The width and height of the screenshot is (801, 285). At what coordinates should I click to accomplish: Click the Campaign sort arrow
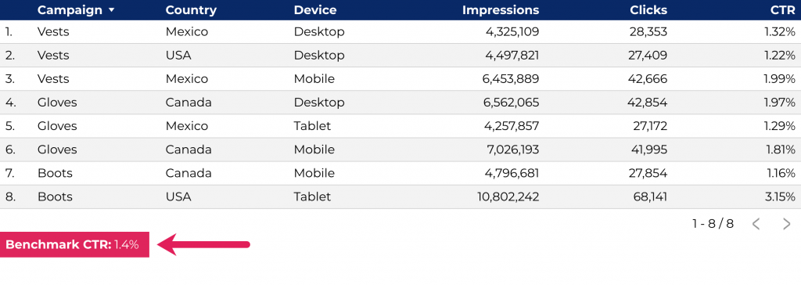coord(112,10)
